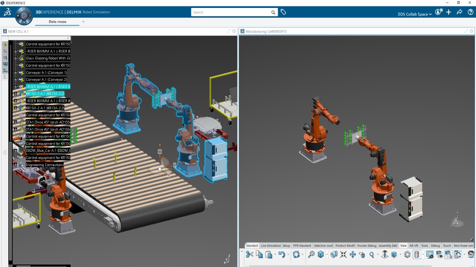Expand EBOM_Blue_Car A.1 tree node
Image resolution: width=476 pixels, height=267 pixels.
point(15,150)
